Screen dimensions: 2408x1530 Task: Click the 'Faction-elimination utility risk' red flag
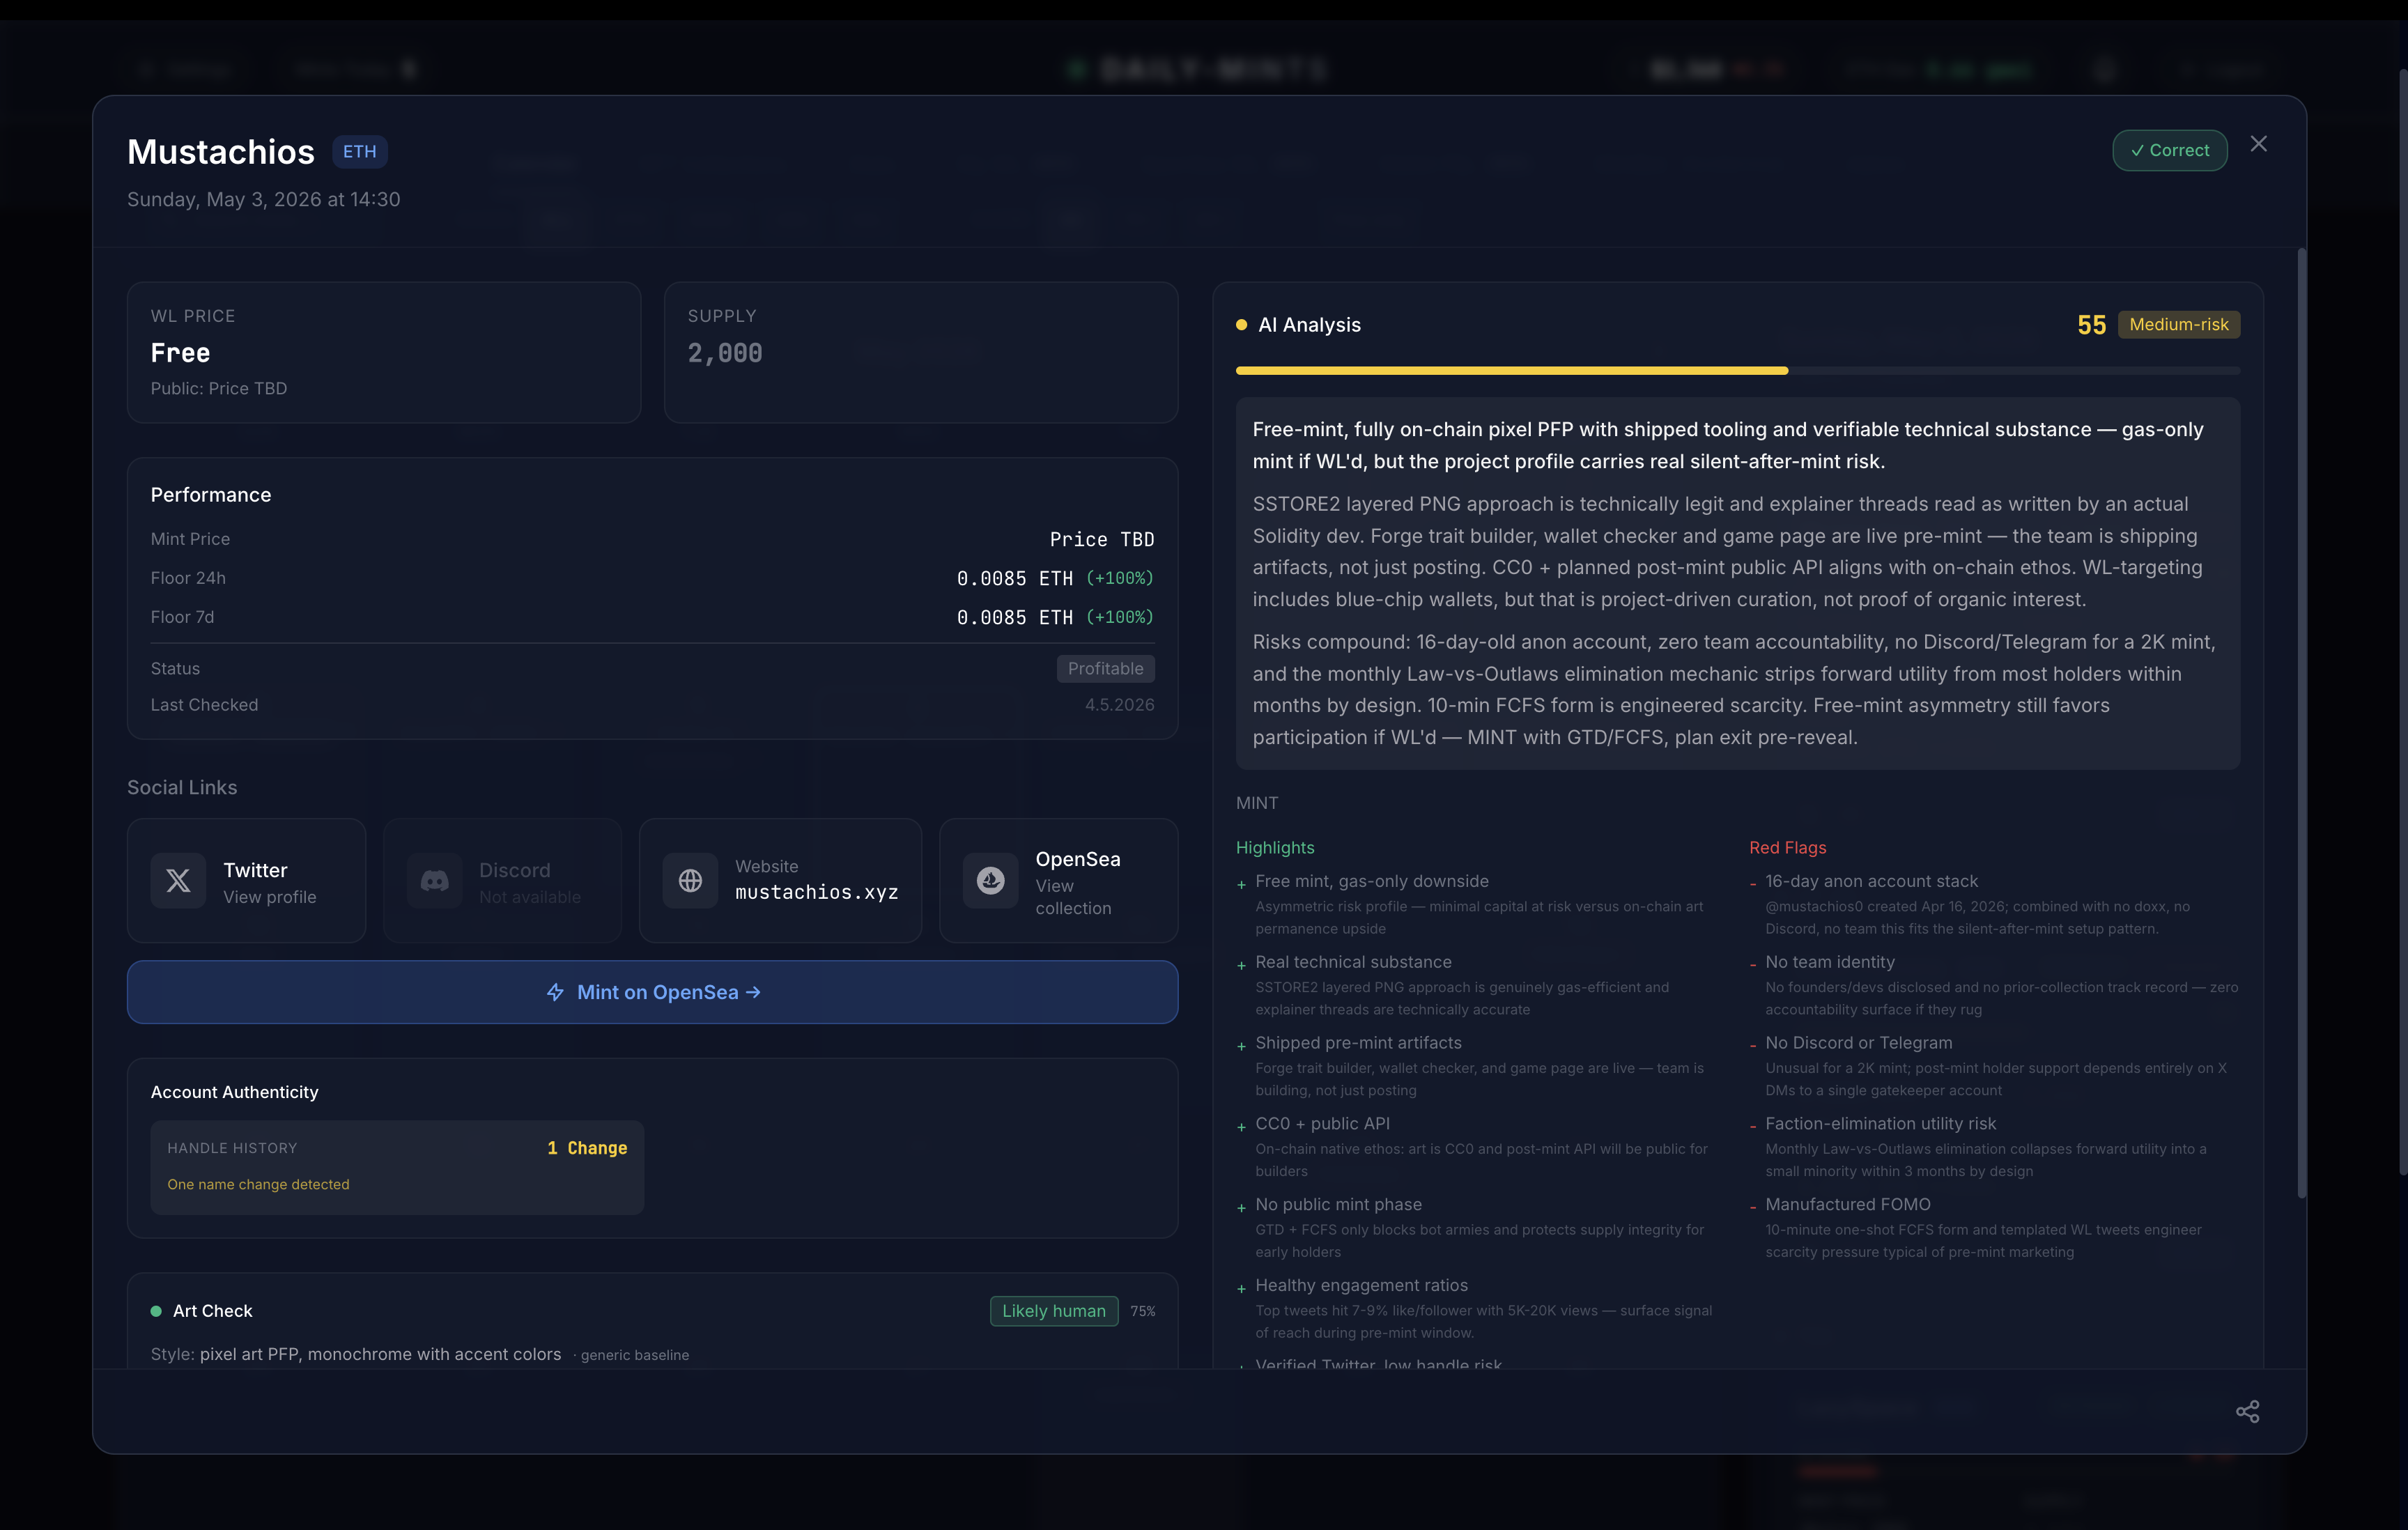[x=1881, y=1124]
